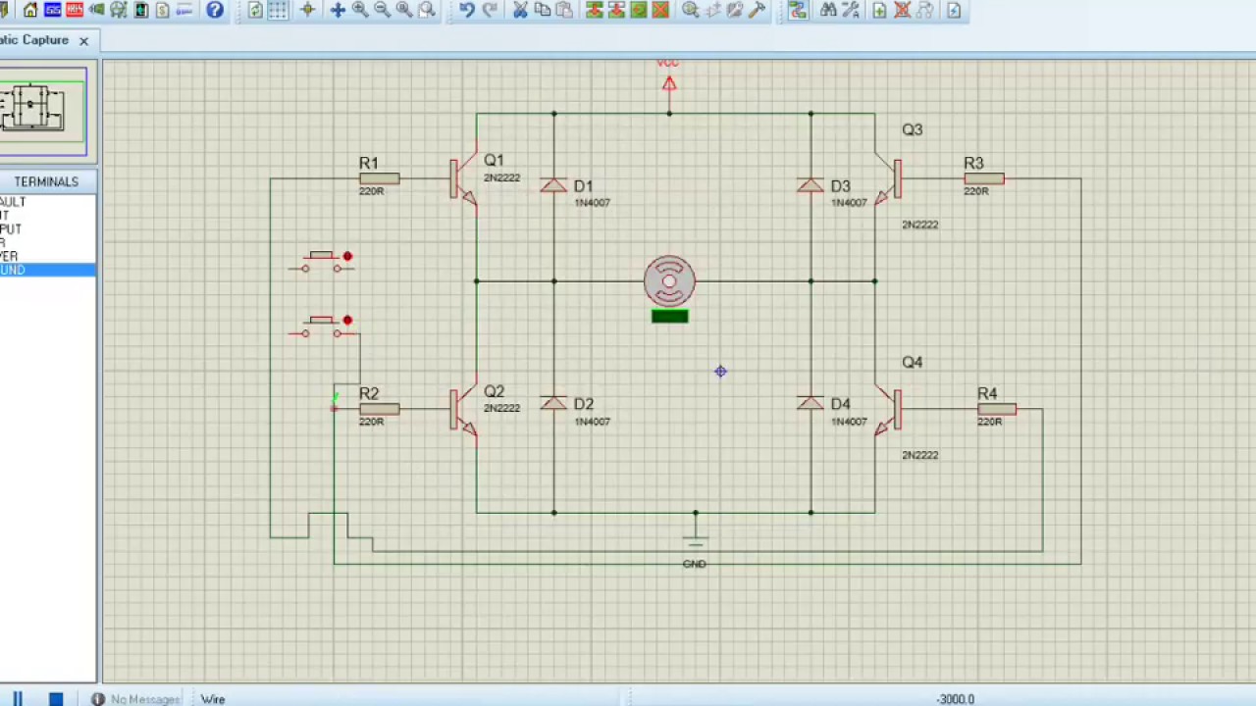Screen dimensions: 1256x706
Task: Click the Block Move icon
Action: pos(616,10)
